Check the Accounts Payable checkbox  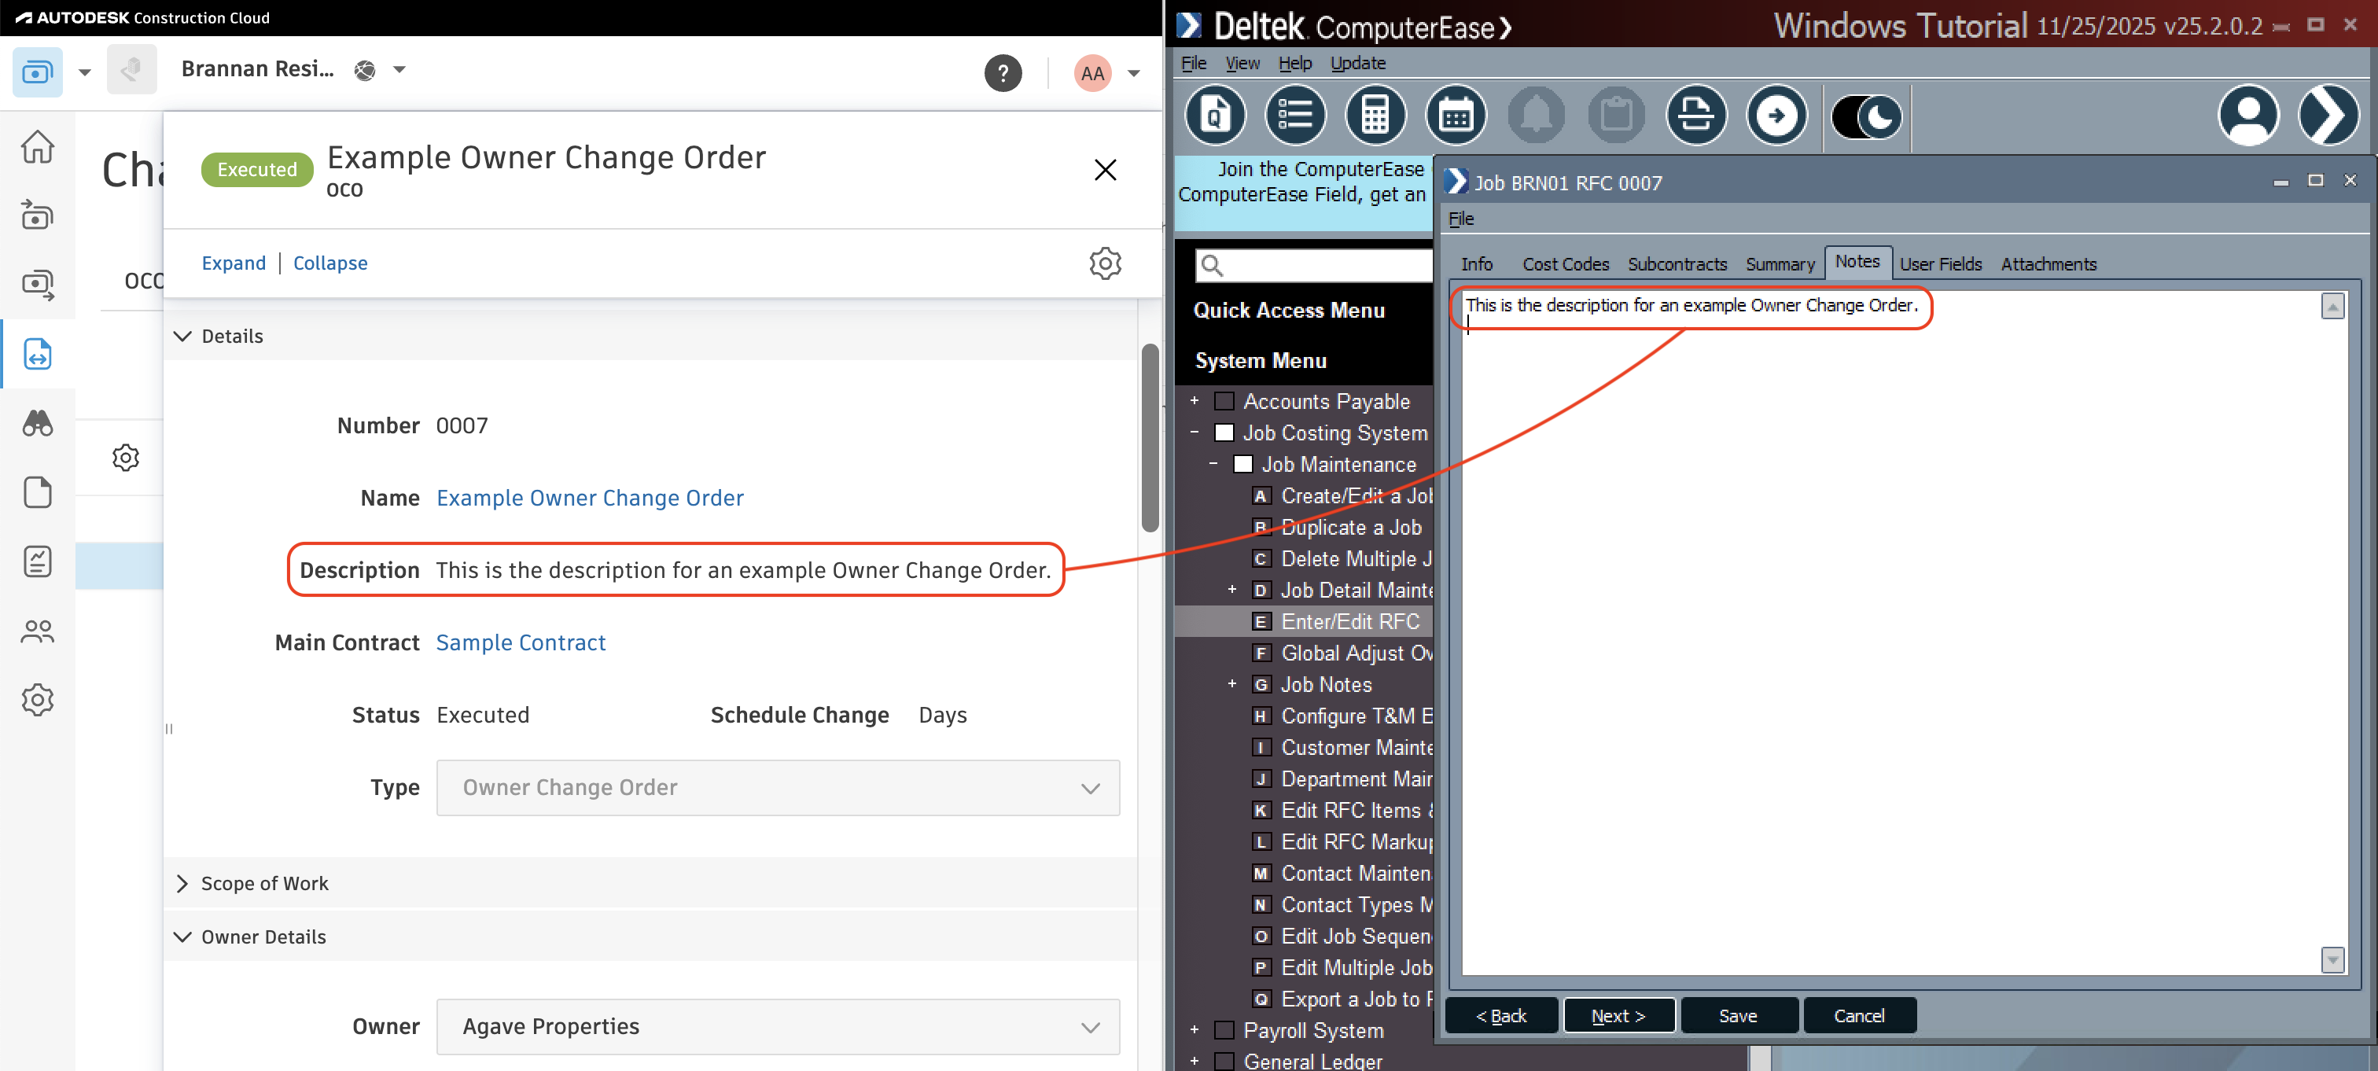click(1224, 402)
